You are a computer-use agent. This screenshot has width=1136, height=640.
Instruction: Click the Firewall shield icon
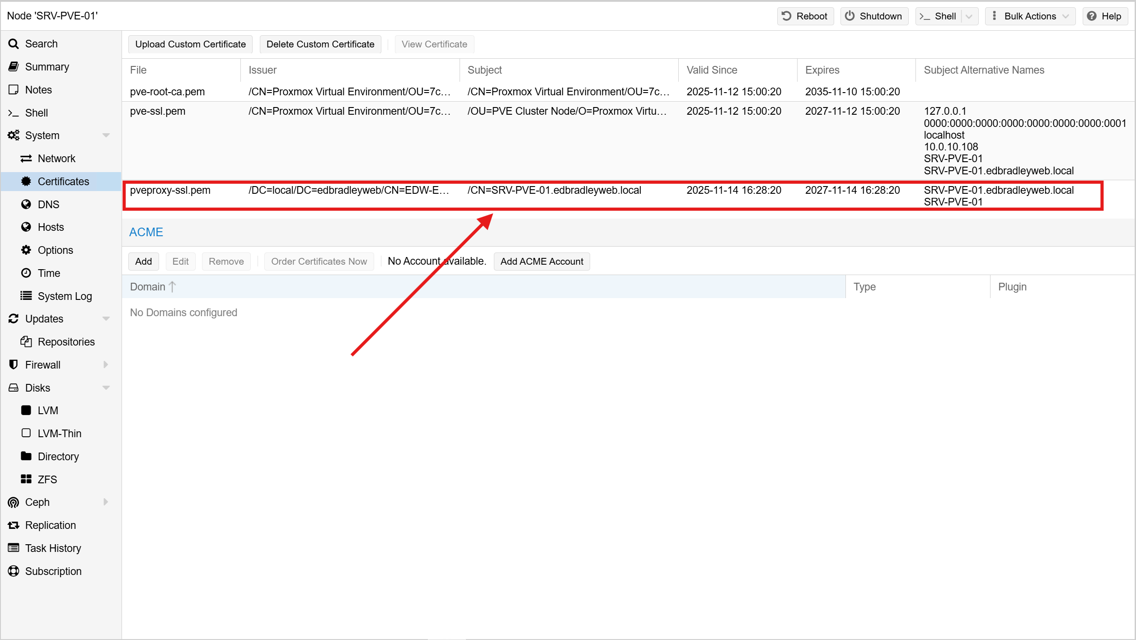(14, 364)
